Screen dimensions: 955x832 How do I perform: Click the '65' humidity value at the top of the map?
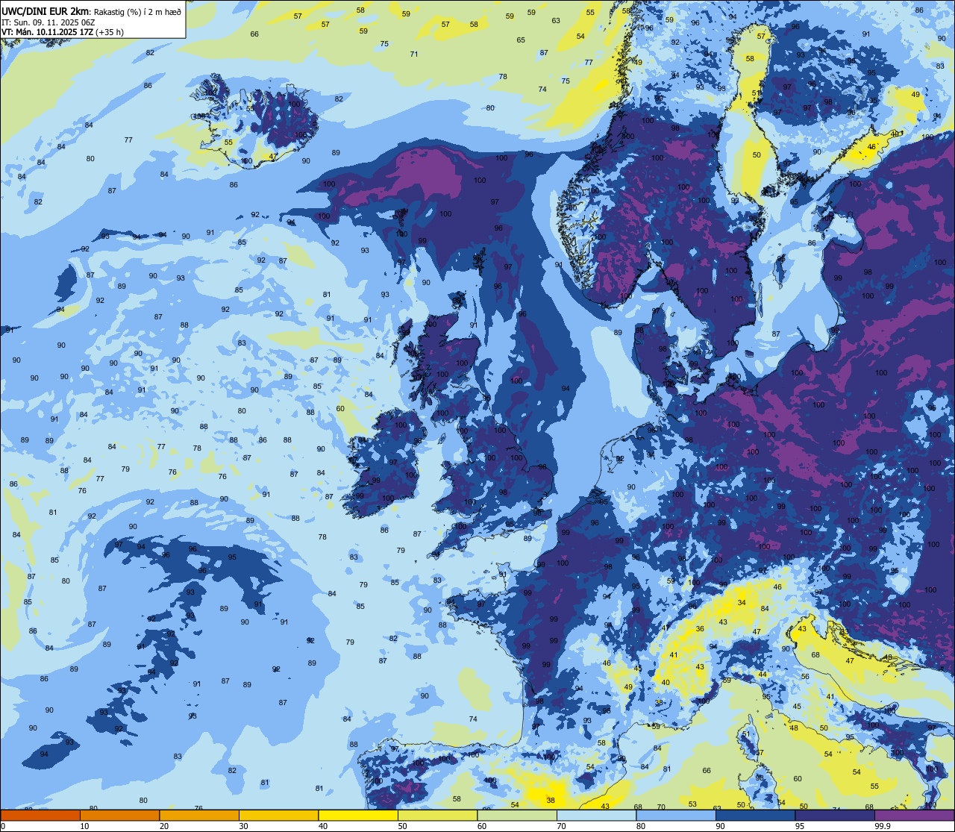(521, 40)
